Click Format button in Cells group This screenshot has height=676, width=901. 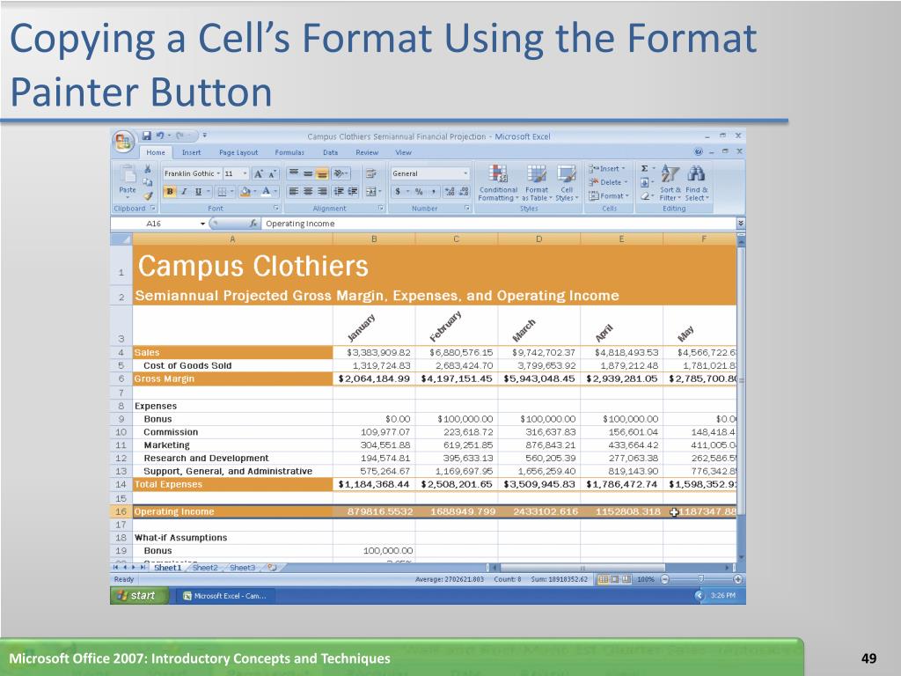click(609, 196)
